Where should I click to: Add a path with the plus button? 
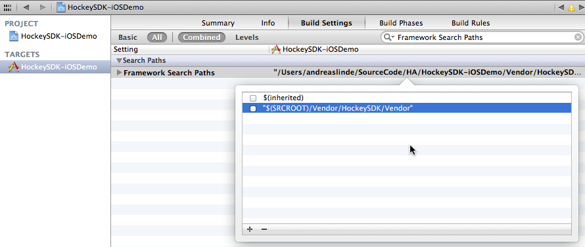[x=250, y=229]
